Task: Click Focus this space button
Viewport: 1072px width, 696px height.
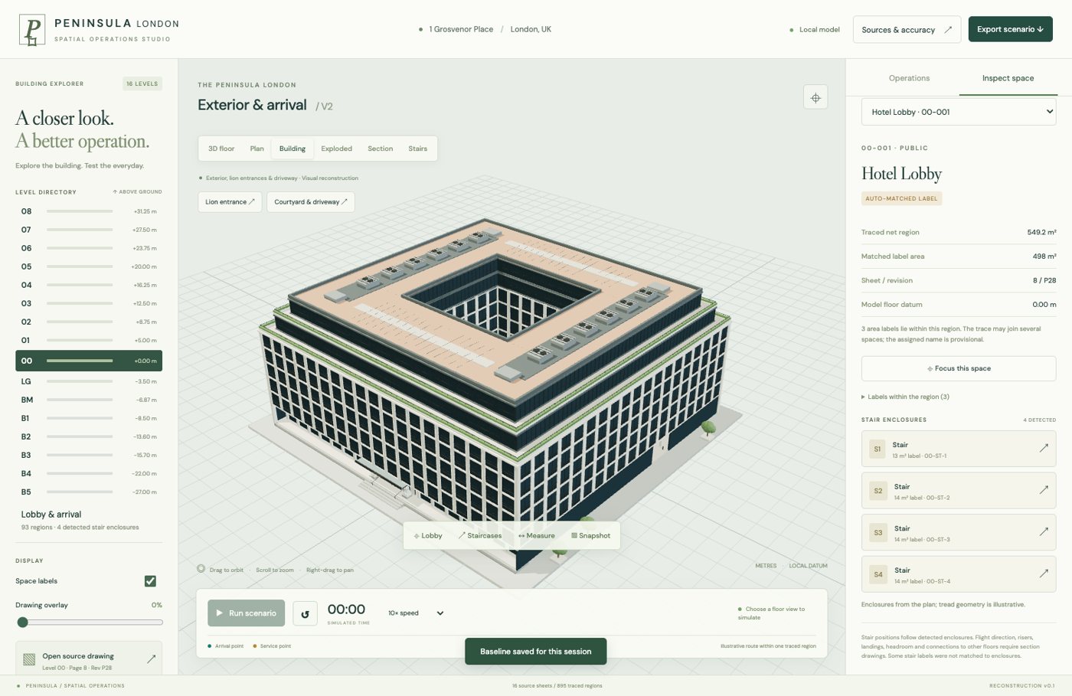Action: pos(959,368)
